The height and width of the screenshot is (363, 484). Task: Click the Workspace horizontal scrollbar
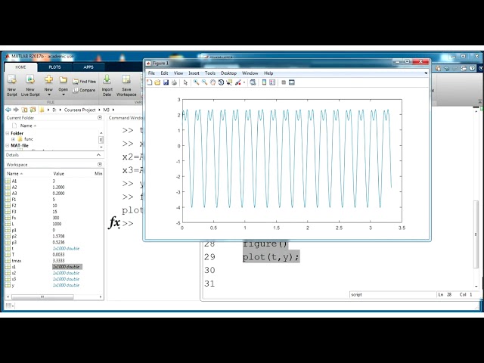[42, 297]
